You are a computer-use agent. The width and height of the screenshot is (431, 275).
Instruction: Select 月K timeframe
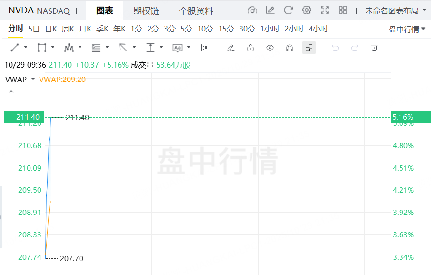tap(85, 29)
